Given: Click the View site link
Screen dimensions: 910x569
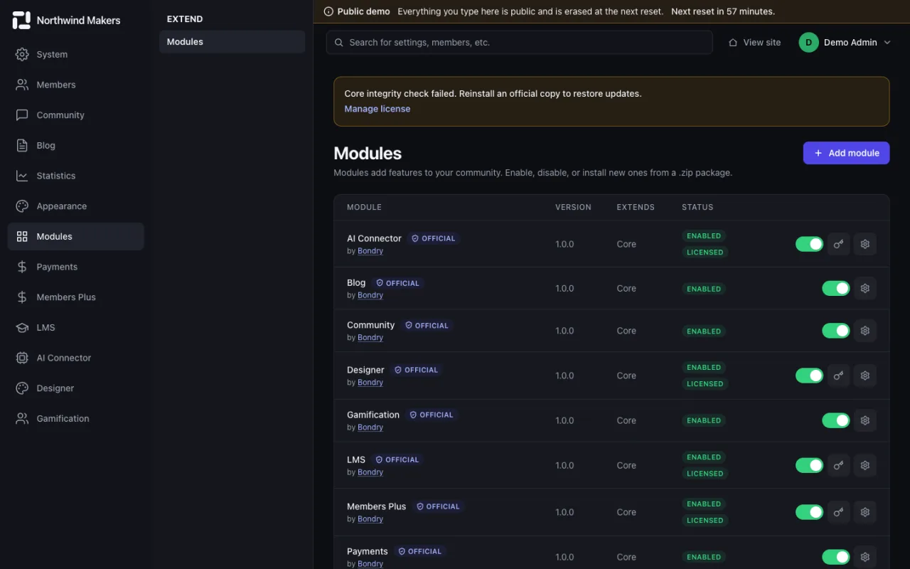Looking at the screenshot, I should [754, 43].
